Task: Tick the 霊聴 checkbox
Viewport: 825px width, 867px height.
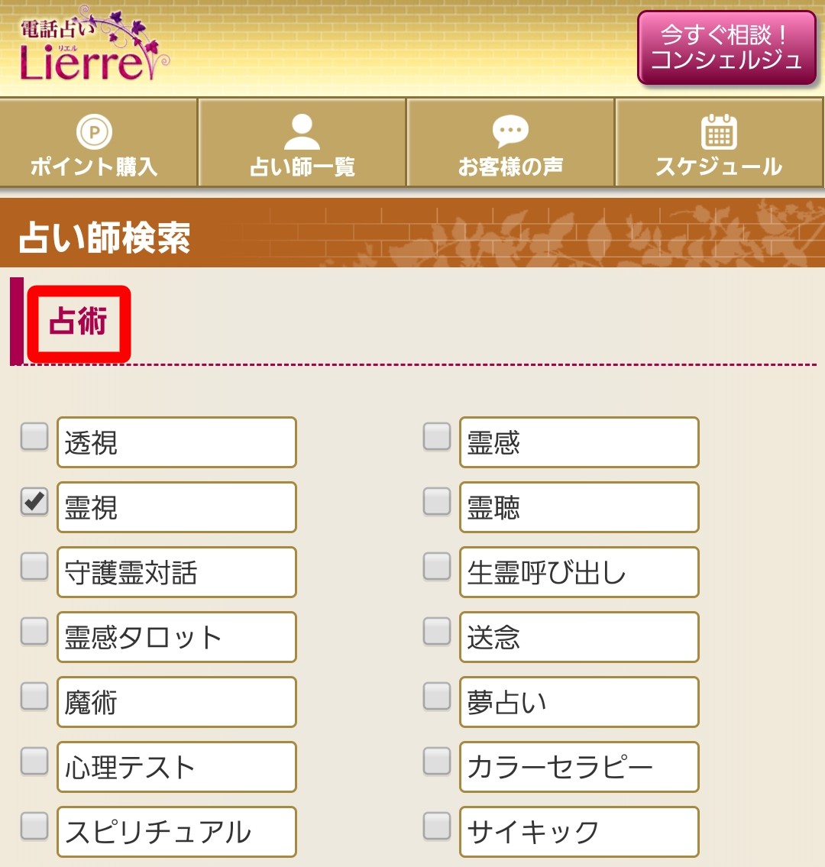Action: [437, 502]
